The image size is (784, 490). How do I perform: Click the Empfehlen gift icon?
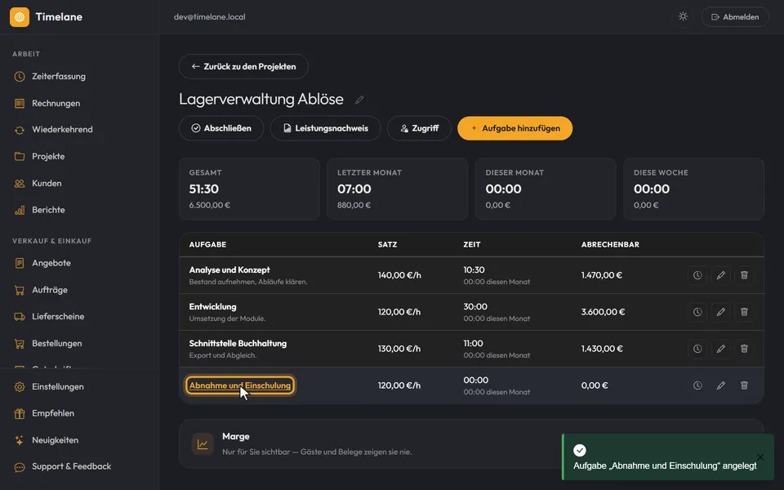(20, 413)
